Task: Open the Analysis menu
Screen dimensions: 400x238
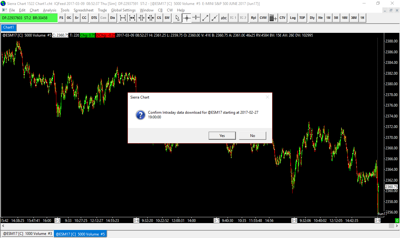Action: [50, 10]
